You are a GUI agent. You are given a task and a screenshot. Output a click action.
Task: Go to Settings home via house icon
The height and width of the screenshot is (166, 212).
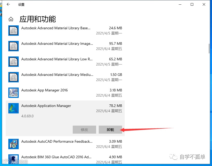point(11,19)
